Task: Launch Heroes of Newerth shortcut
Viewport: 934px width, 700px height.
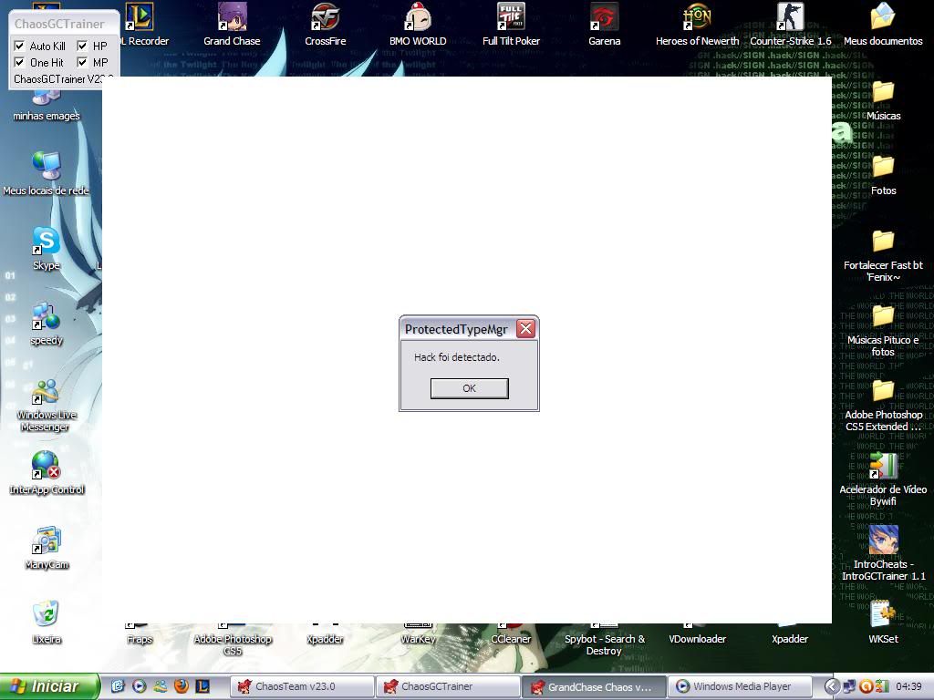Action: point(697,18)
